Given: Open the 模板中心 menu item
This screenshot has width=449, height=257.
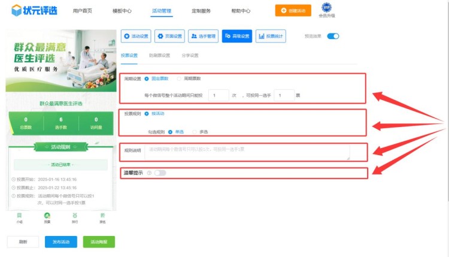Looking at the screenshot, I should [122, 11].
